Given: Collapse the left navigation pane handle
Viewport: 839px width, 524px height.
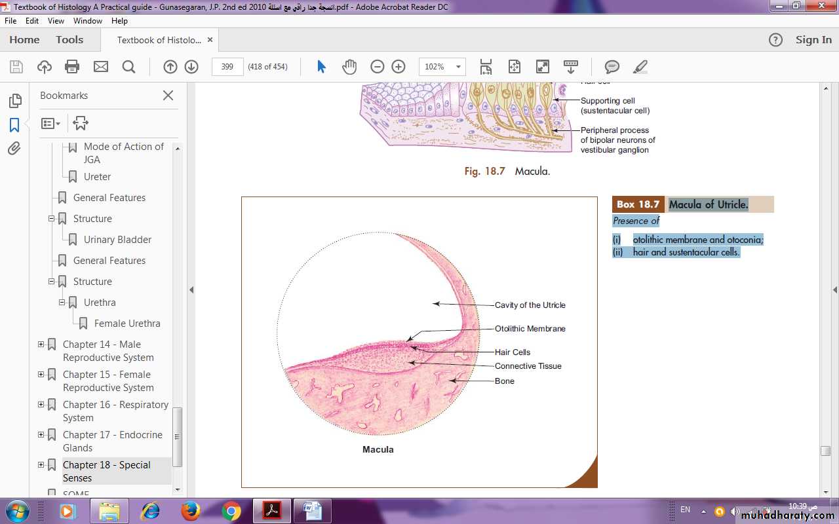Looking at the screenshot, I should coord(191,290).
